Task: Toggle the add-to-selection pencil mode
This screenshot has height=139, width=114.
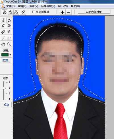Action: tap(11, 12)
